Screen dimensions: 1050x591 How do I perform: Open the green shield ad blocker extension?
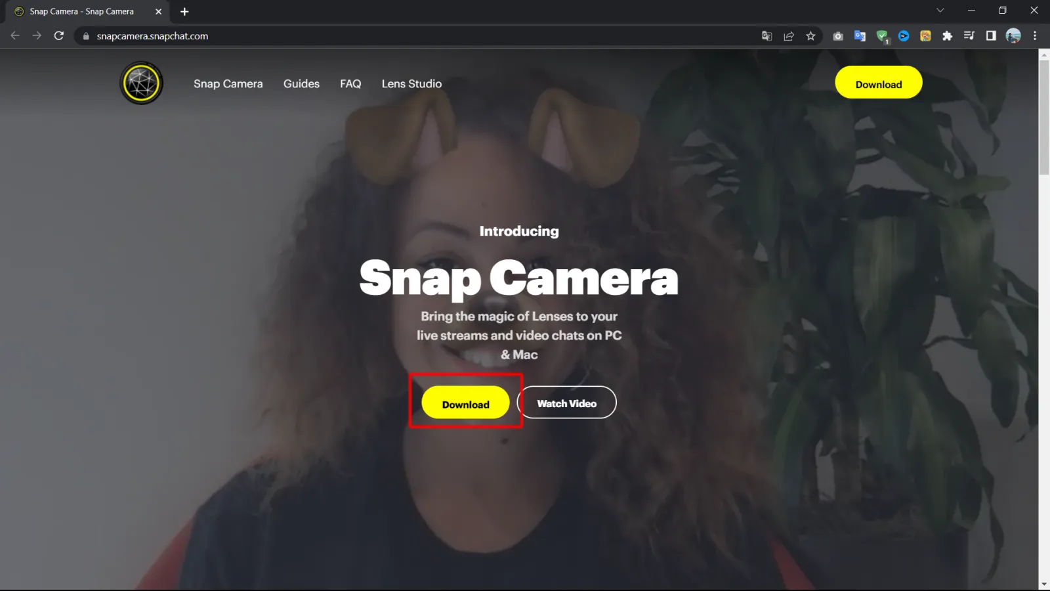pos(882,36)
